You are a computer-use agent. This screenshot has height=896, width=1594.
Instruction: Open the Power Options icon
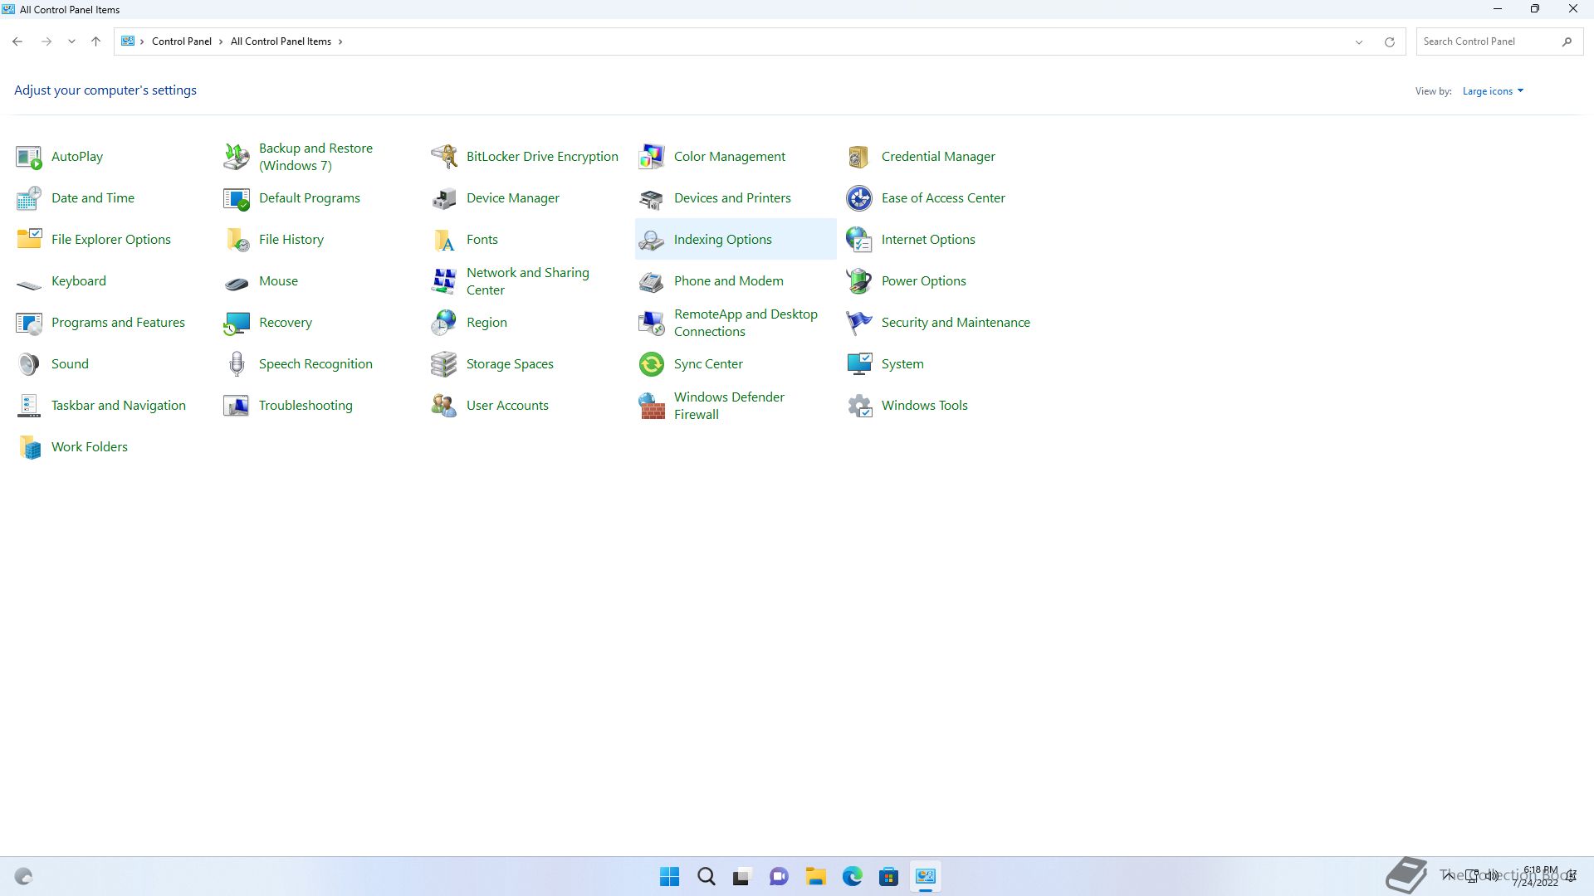coord(859,281)
